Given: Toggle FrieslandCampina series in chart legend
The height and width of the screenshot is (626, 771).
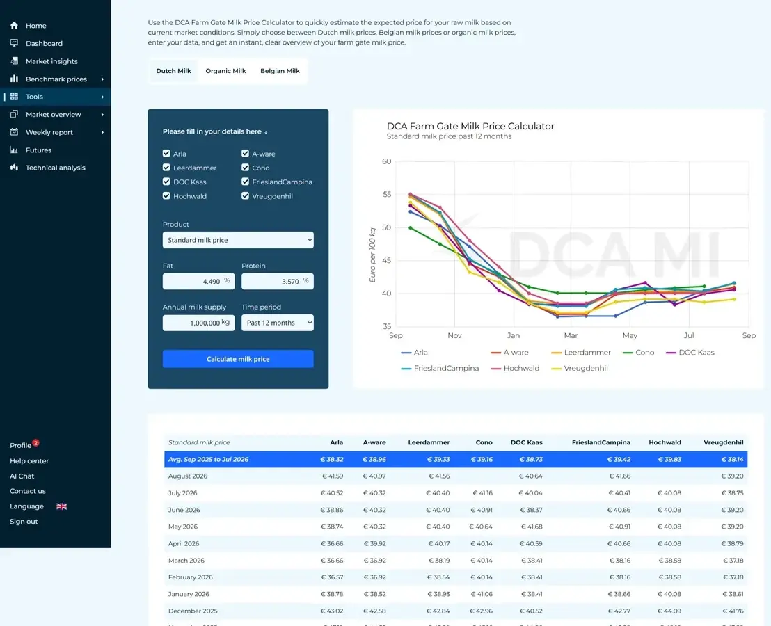Looking at the screenshot, I should pos(440,368).
